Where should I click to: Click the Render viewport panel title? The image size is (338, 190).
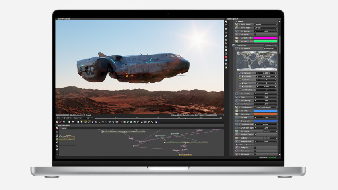[x=64, y=19]
